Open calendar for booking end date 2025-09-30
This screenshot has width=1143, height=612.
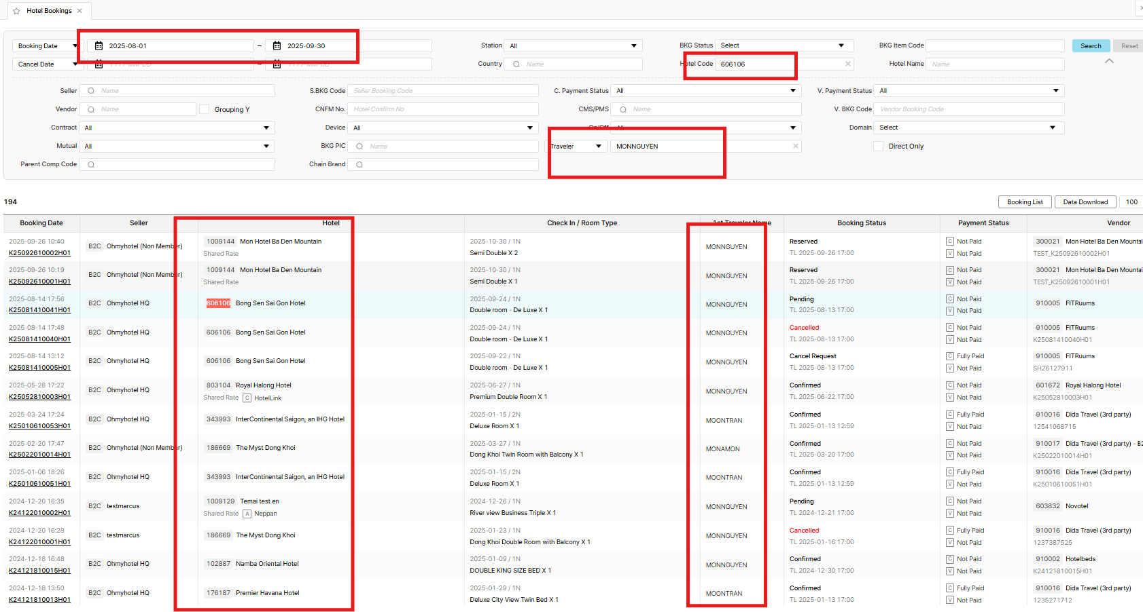click(277, 46)
